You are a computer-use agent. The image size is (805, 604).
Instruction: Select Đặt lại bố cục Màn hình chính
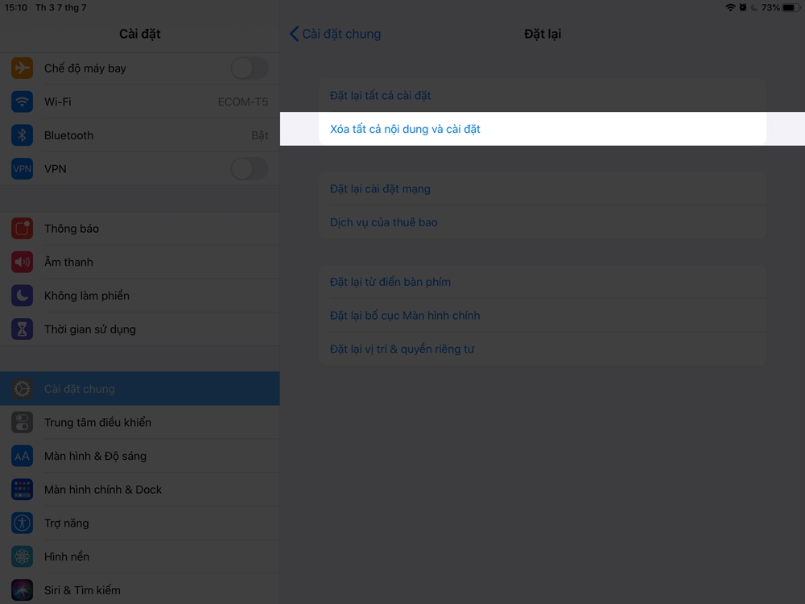(x=543, y=316)
